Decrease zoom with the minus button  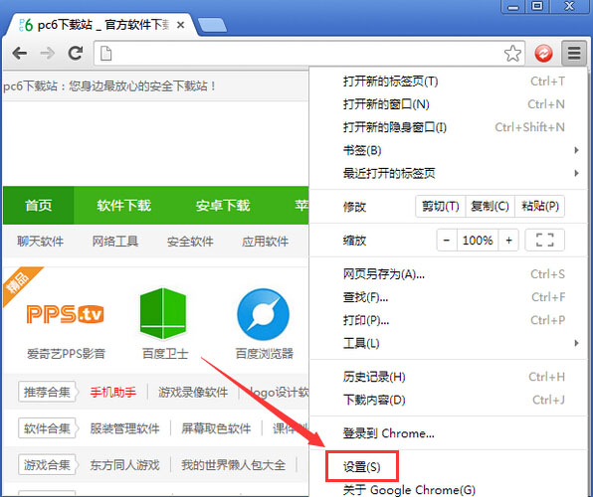point(447,240)
